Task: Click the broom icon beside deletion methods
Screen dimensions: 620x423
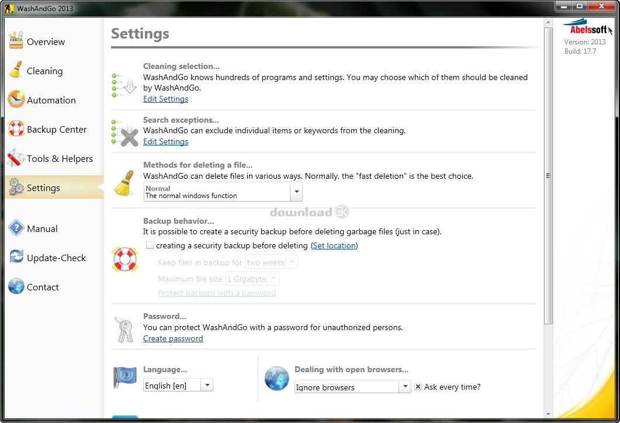Action: 124,183
